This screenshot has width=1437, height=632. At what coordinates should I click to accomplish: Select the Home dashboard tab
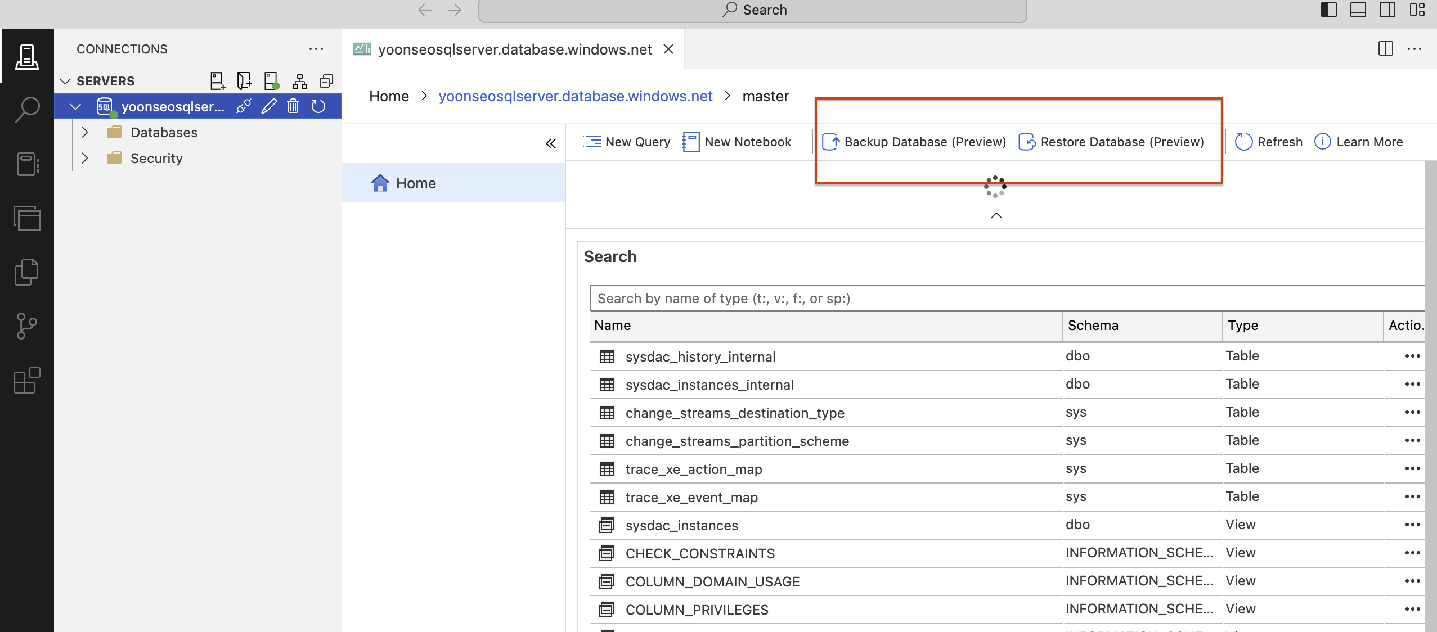416,183
